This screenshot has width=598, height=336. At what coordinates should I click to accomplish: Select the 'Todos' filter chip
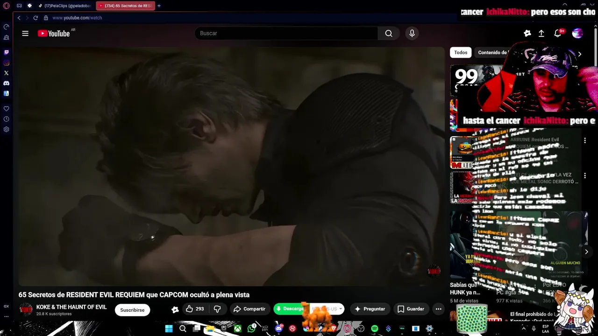point(461,52)
